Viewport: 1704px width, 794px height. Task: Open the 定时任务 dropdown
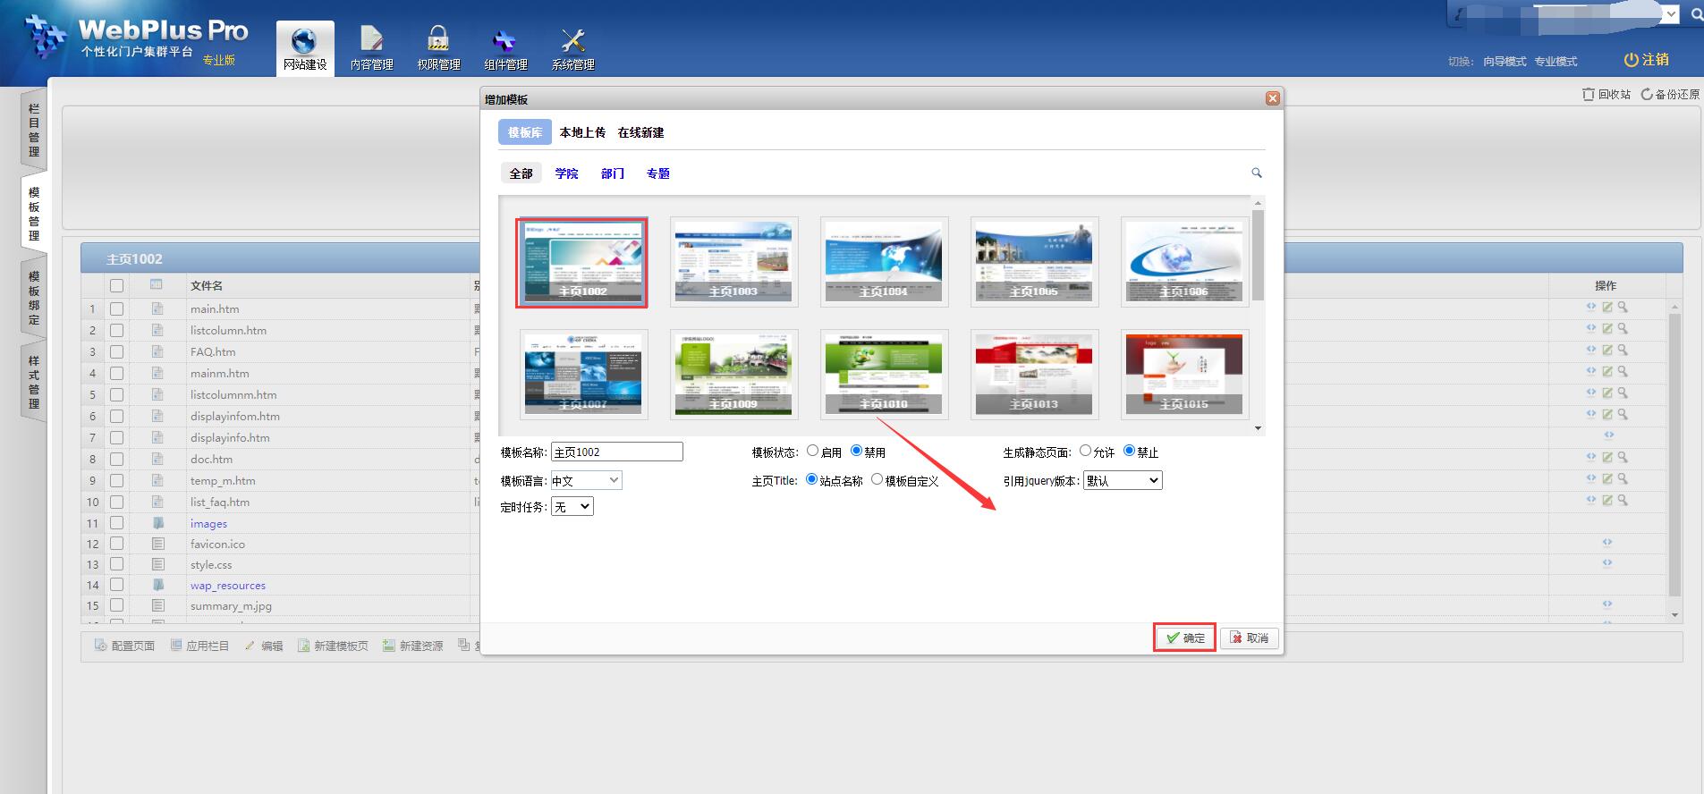pyautogui.click(x=572, y=507)
